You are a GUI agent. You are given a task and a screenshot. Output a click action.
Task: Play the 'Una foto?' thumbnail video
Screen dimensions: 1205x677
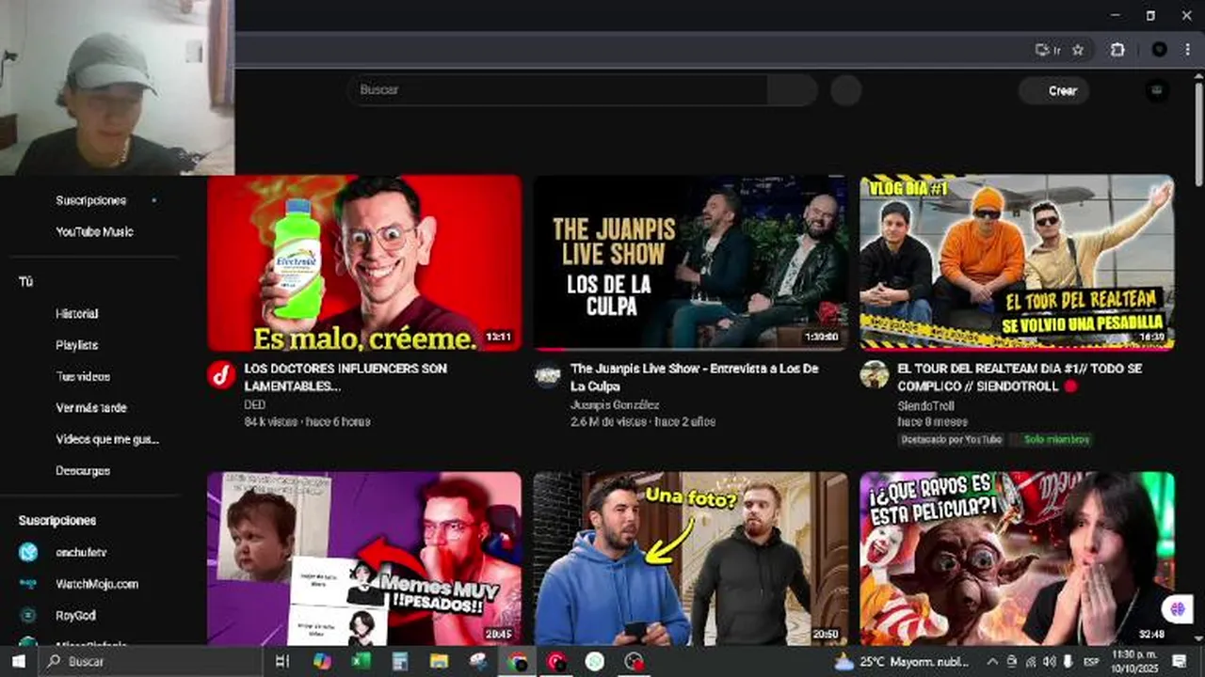coord(691,559)
